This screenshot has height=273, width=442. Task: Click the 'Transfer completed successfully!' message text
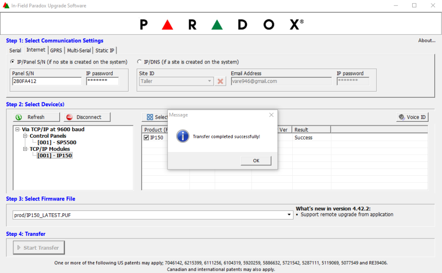[226, 136]
